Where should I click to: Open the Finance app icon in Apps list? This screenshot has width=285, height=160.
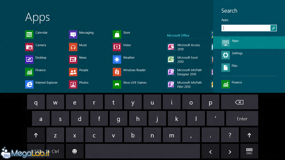(29, 72)
